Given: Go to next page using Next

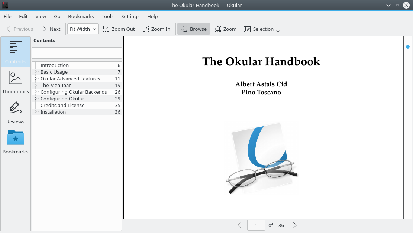Looking at the screenshot, I should coord(51,29).
